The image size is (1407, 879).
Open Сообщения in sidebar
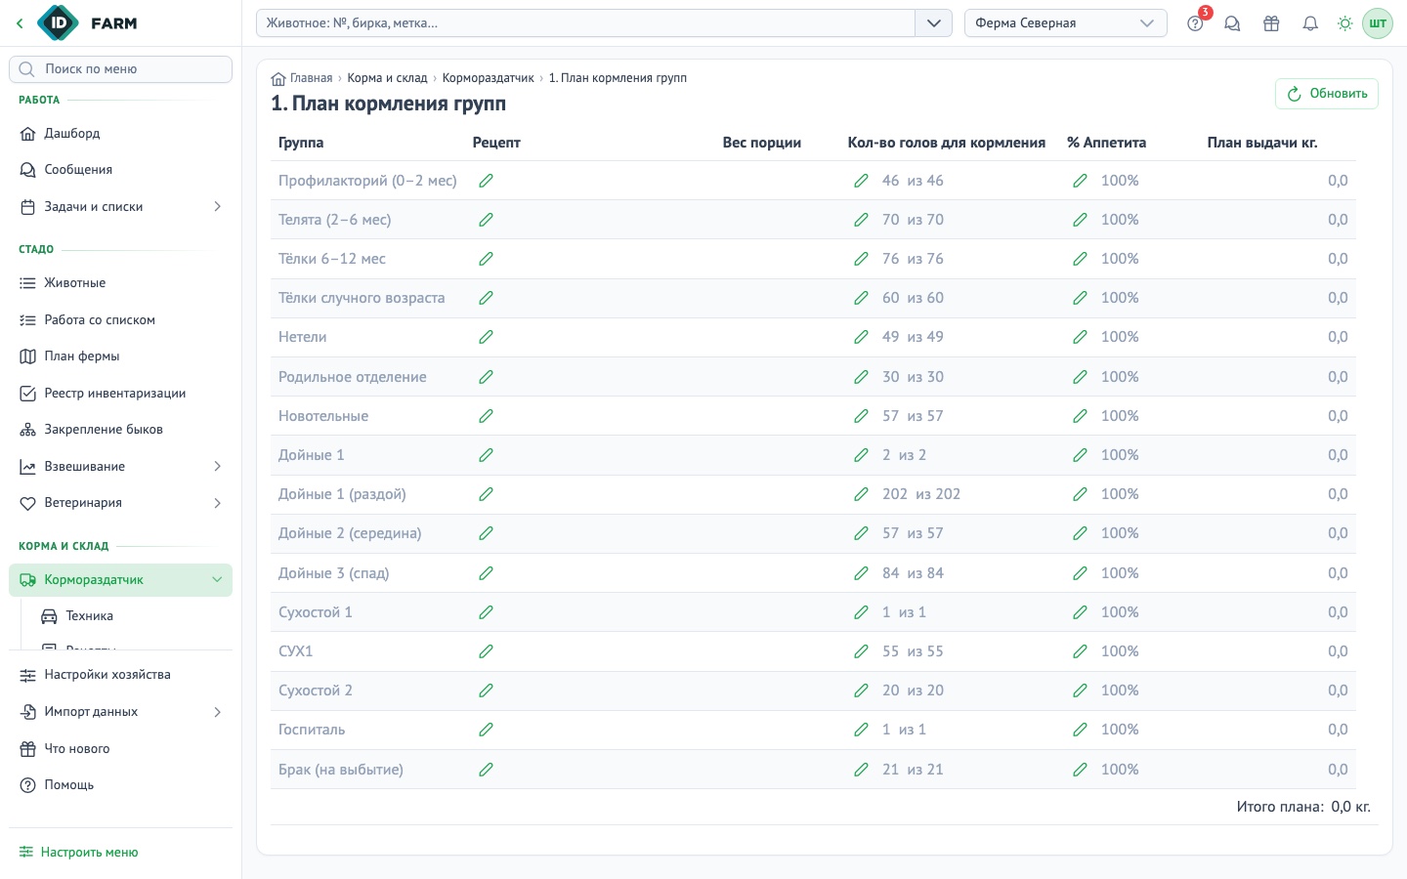point(120,170)
